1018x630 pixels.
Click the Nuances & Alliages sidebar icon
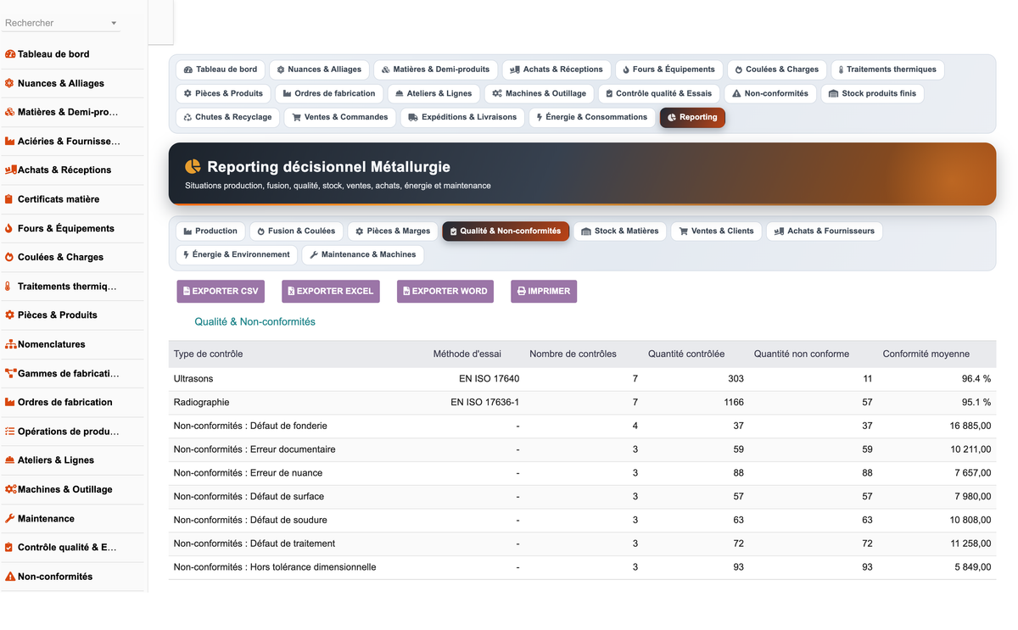pos(9,83)
